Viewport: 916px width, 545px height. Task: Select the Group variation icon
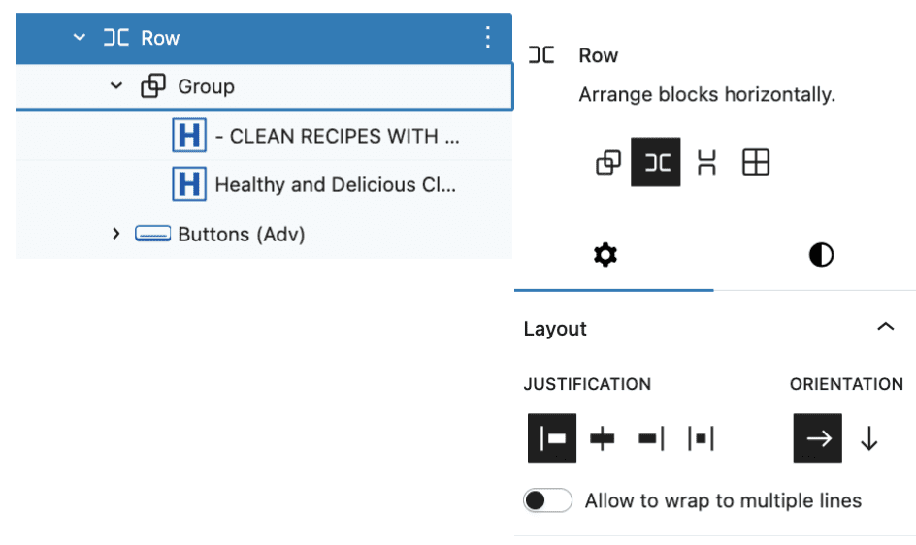(608, 162)
